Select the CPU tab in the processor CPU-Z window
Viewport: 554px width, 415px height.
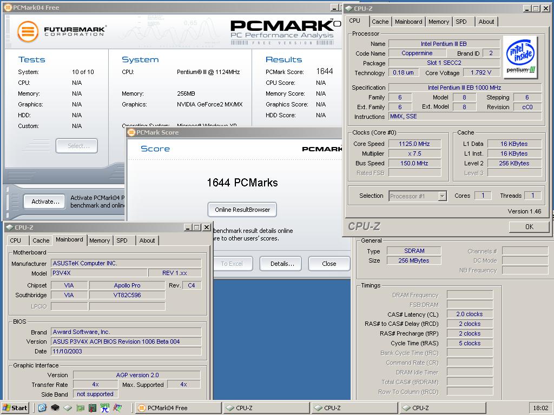tap(355, 21)
